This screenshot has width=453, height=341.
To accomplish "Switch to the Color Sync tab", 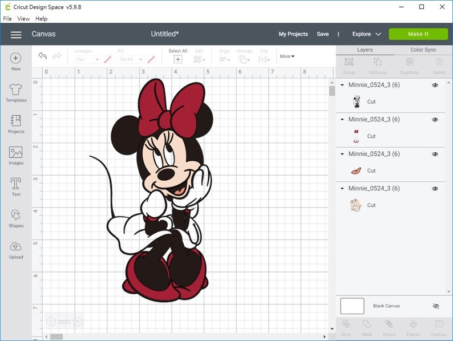I will click(423, 50).
